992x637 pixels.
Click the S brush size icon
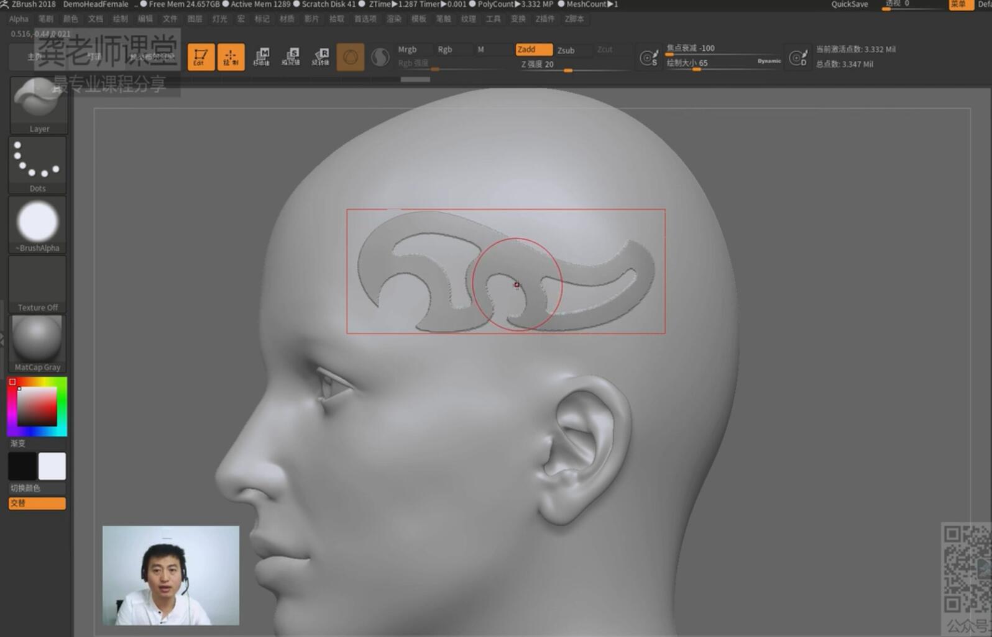649,58
